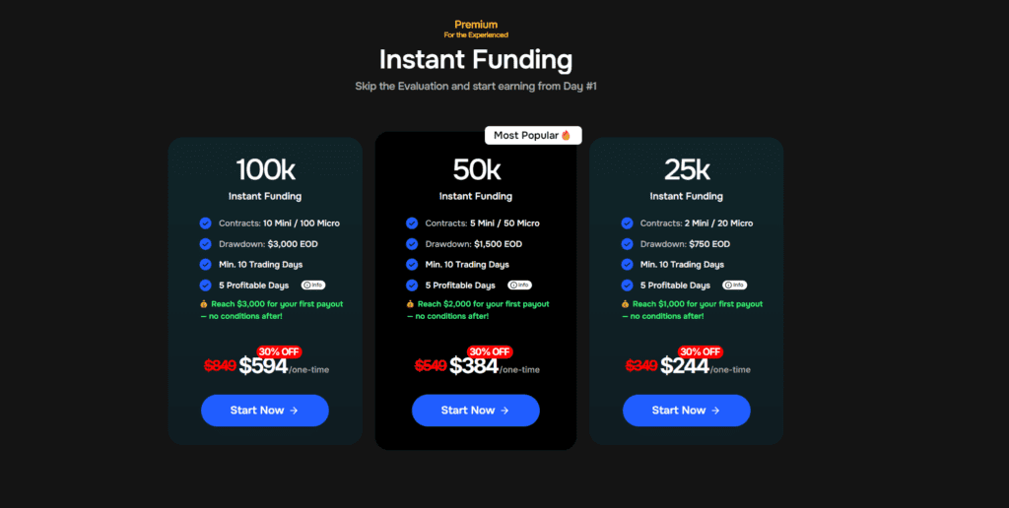Image resolution: width=1009 pixels, height=508 pixels.
Task: Click money bag icon in 100k plan
Action: [x=203, y=304]
